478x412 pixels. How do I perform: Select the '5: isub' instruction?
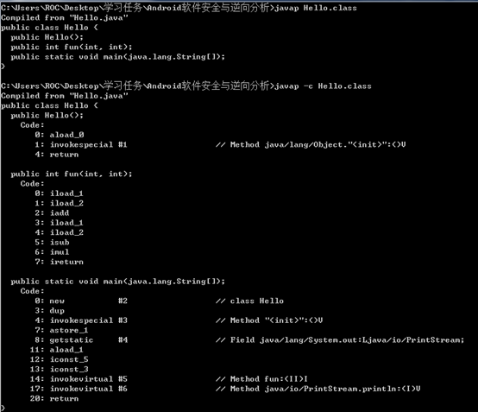52,243
